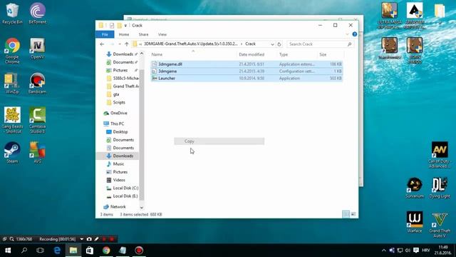
Task: Launch the Grand Theft Auto V shortcut
Action: click(440, 225)
